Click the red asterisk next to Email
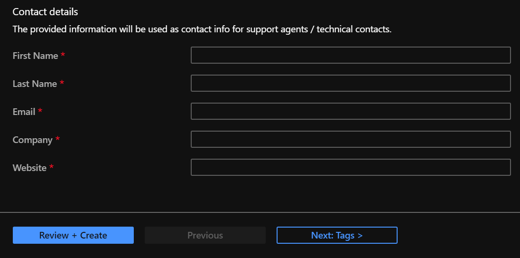The image size is (520, 258). pos(40,111)
